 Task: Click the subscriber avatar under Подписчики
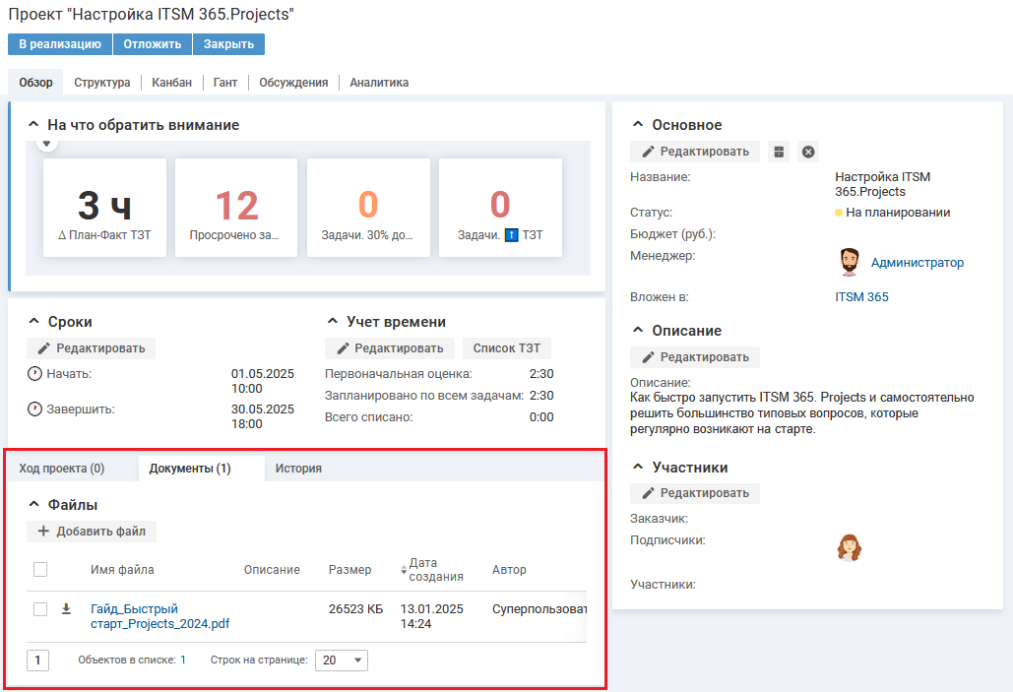[x=849, y=547]
